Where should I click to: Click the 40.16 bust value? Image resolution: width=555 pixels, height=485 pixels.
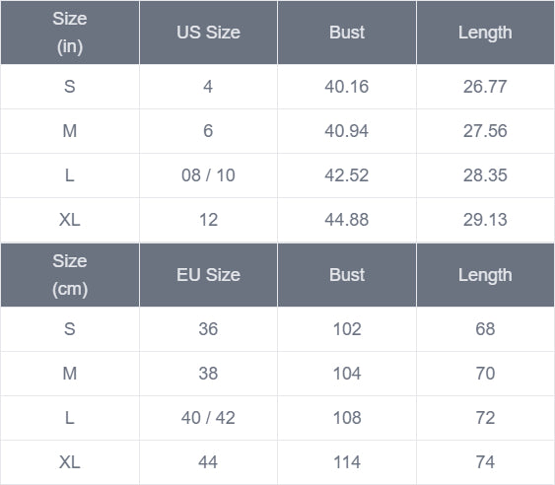347,87
